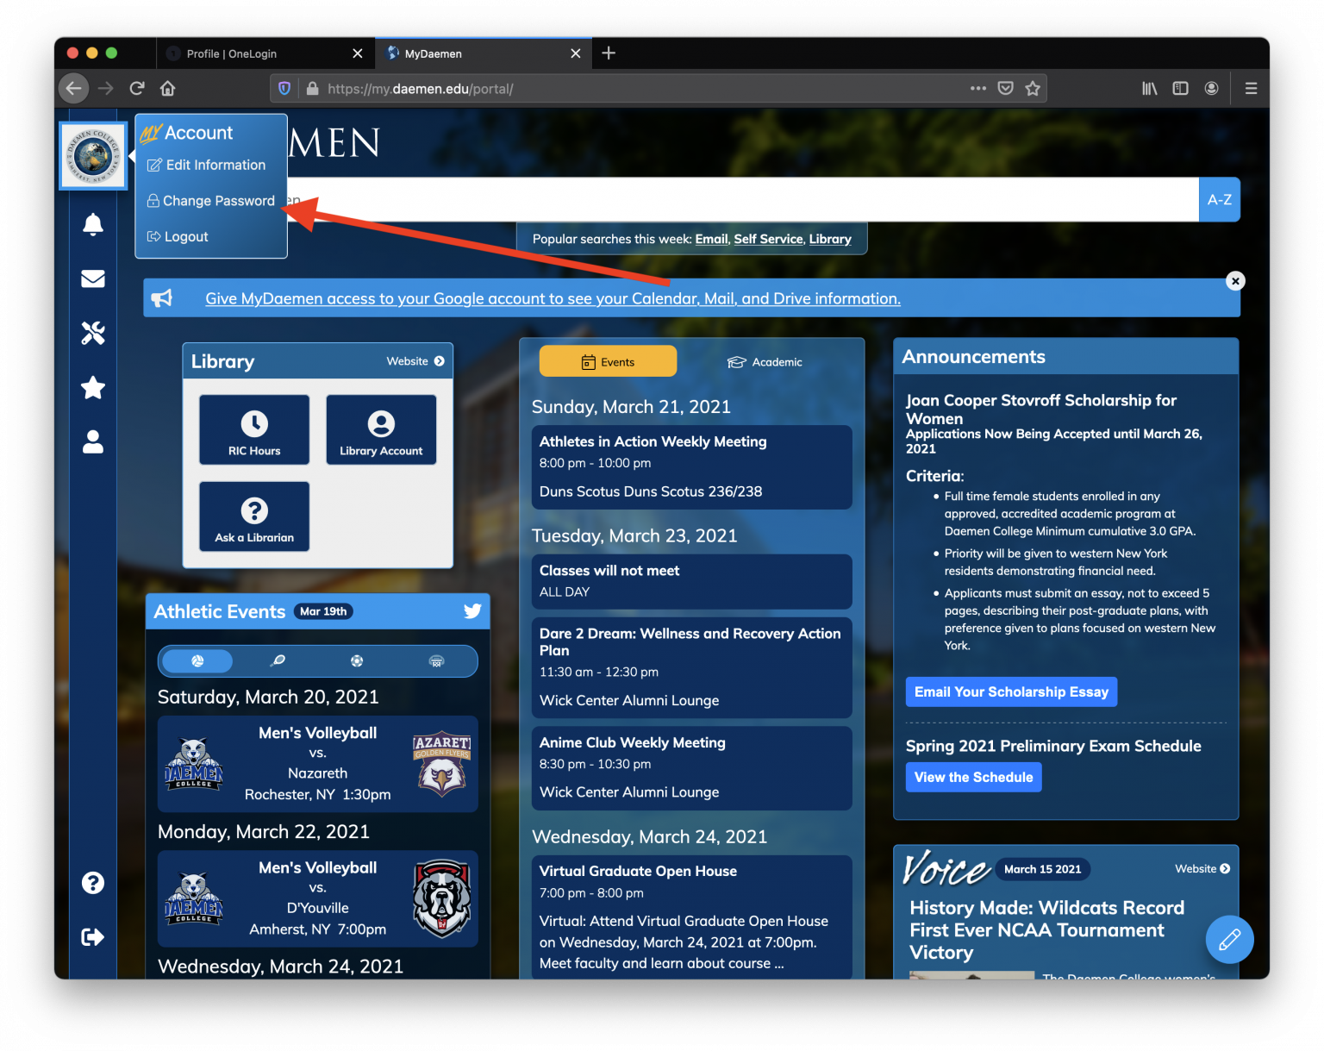
Task: Open Virtual Graduate Open House event
Action: tap(691, 916)
